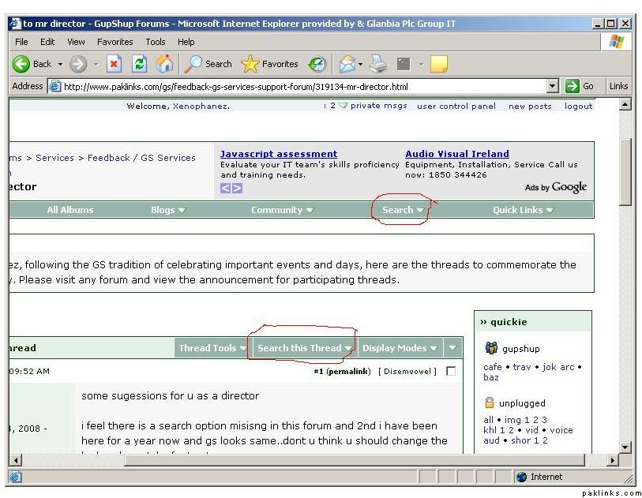Open the Favorites menu in menu bar
Screen dimensions: 642x498
pos(115,42)
